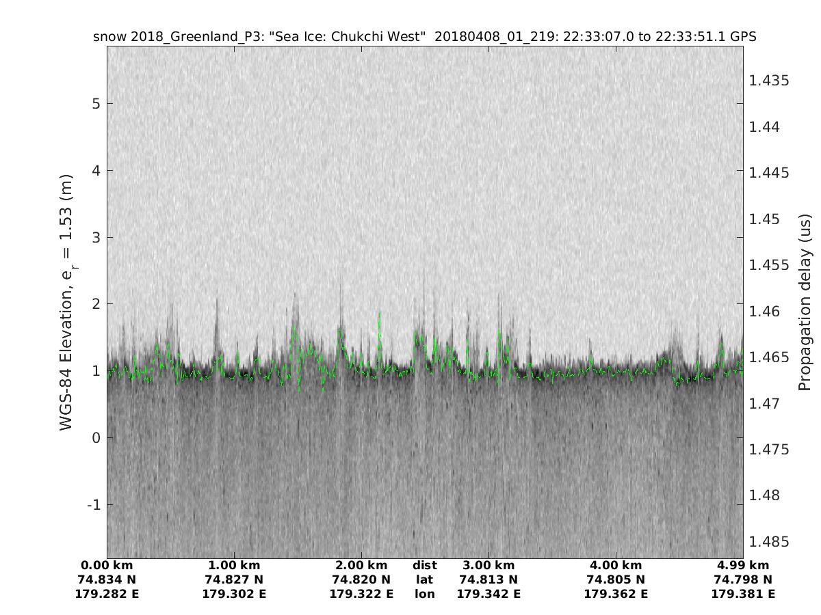Screen dimensions: 821x615
Task: Click the 179.381 E longitude label
Action: (743, 594)
